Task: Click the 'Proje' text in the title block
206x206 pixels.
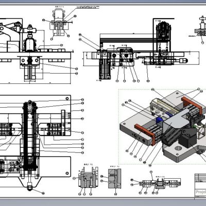Action: coord(201,192)
